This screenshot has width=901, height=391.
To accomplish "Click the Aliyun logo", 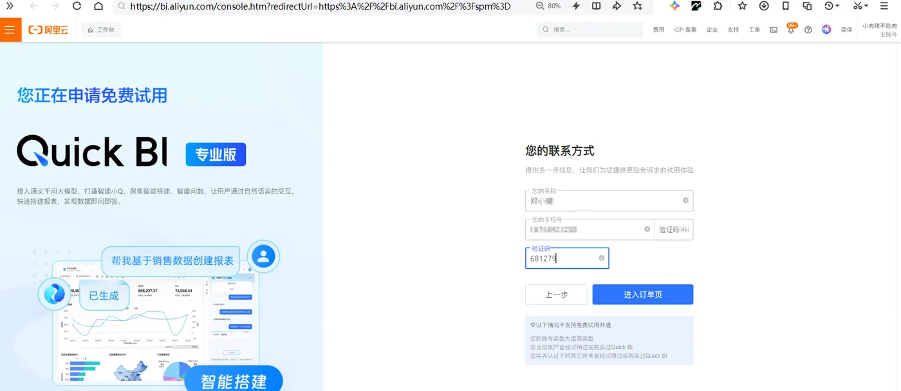I will [x=48, y=30].
